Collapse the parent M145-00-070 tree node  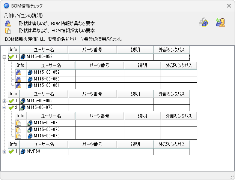[x=5, y=107]
